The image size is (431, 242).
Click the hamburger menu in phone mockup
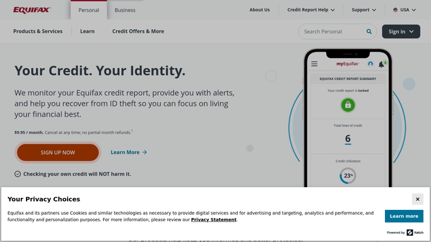[314, 64]
